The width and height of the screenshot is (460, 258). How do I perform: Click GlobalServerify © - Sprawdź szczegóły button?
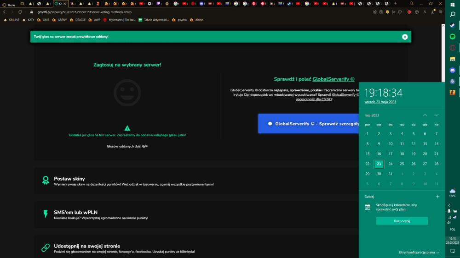308,124
